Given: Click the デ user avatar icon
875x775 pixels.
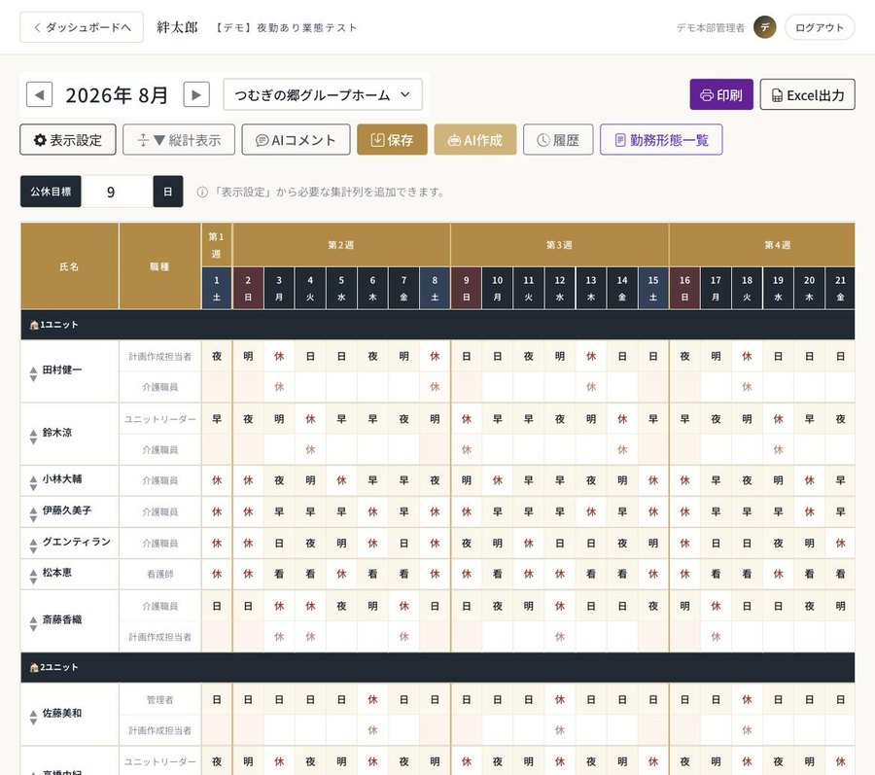Looking at the screenshot, I should pyautogui.click(x=764, y=27).
